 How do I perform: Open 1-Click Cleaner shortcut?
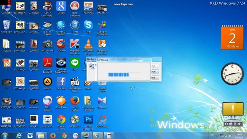47,28
